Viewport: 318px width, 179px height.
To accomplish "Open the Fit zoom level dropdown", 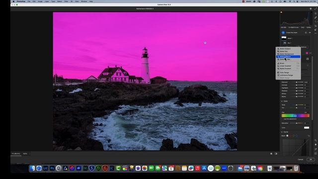I will click(16, 154).
